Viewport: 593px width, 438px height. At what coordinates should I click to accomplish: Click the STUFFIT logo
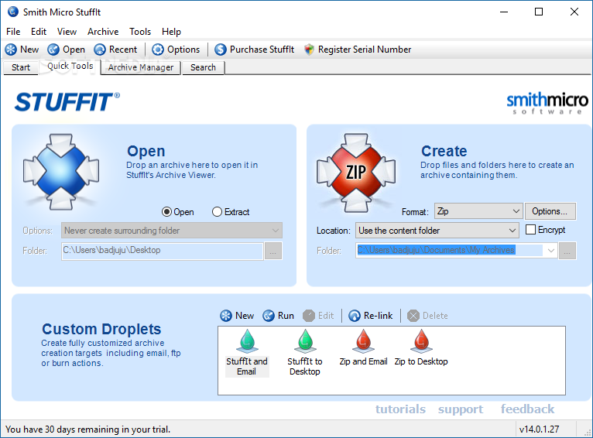[x=67, y=102]
